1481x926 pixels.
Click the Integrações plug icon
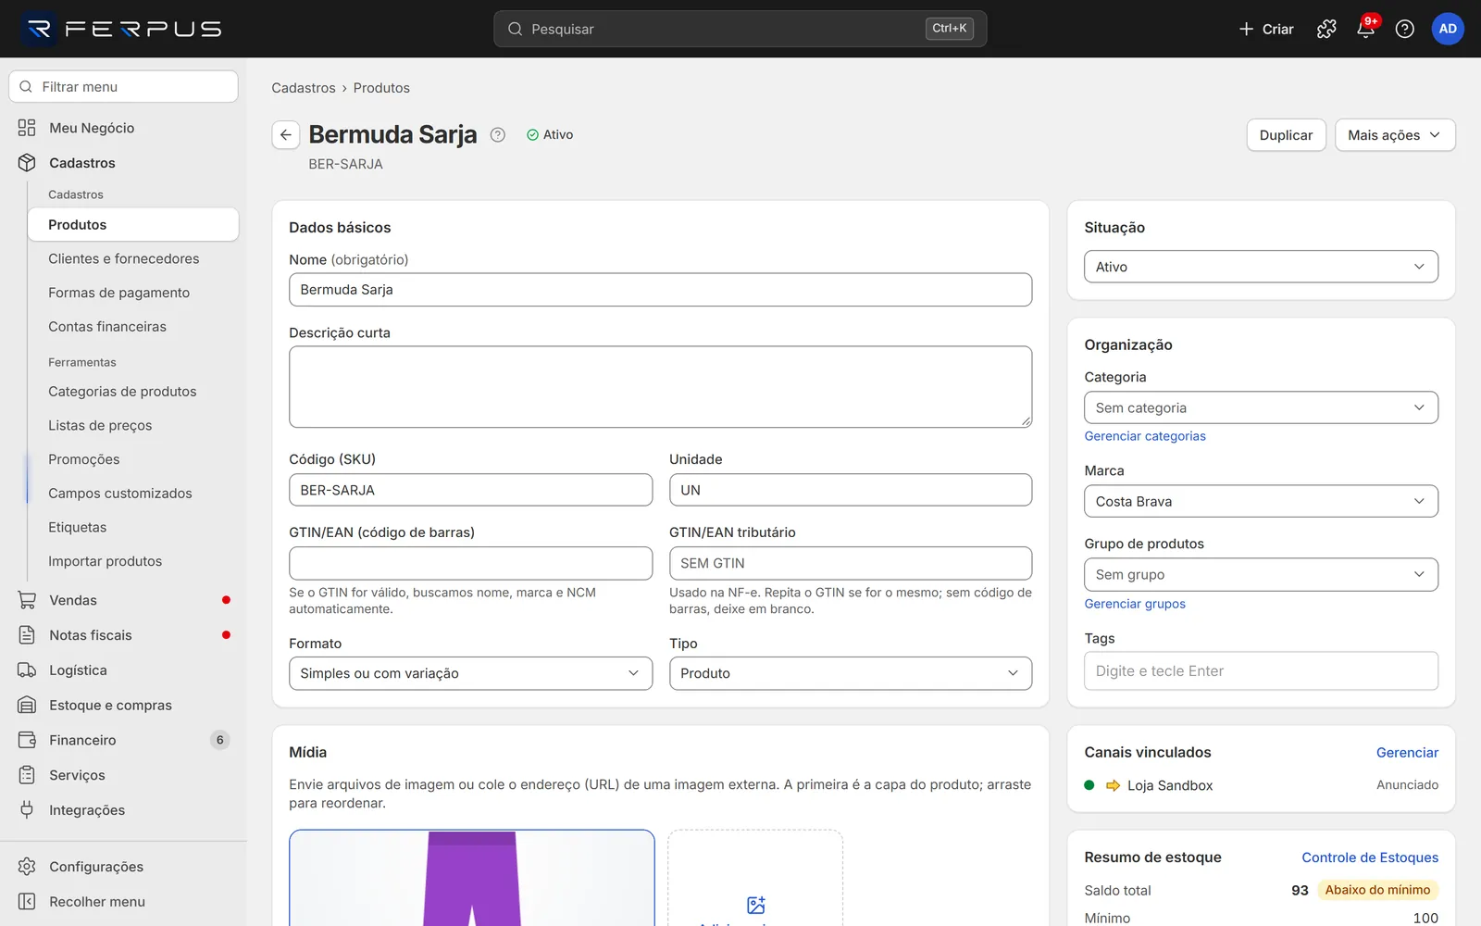(x=27, y=809)
